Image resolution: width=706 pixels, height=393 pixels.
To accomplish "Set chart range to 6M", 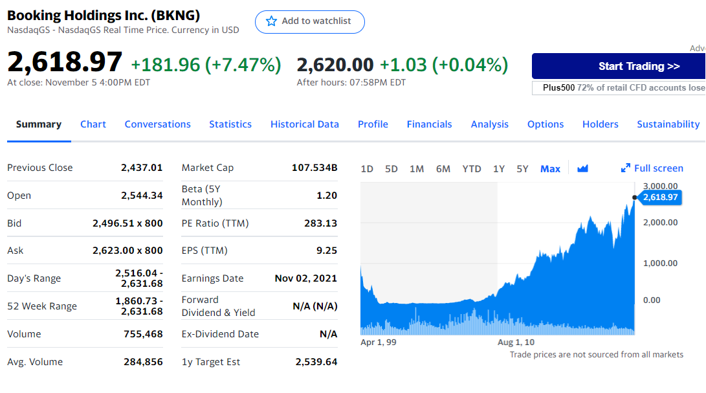I will pyautogui.click(x=443, y=168).
